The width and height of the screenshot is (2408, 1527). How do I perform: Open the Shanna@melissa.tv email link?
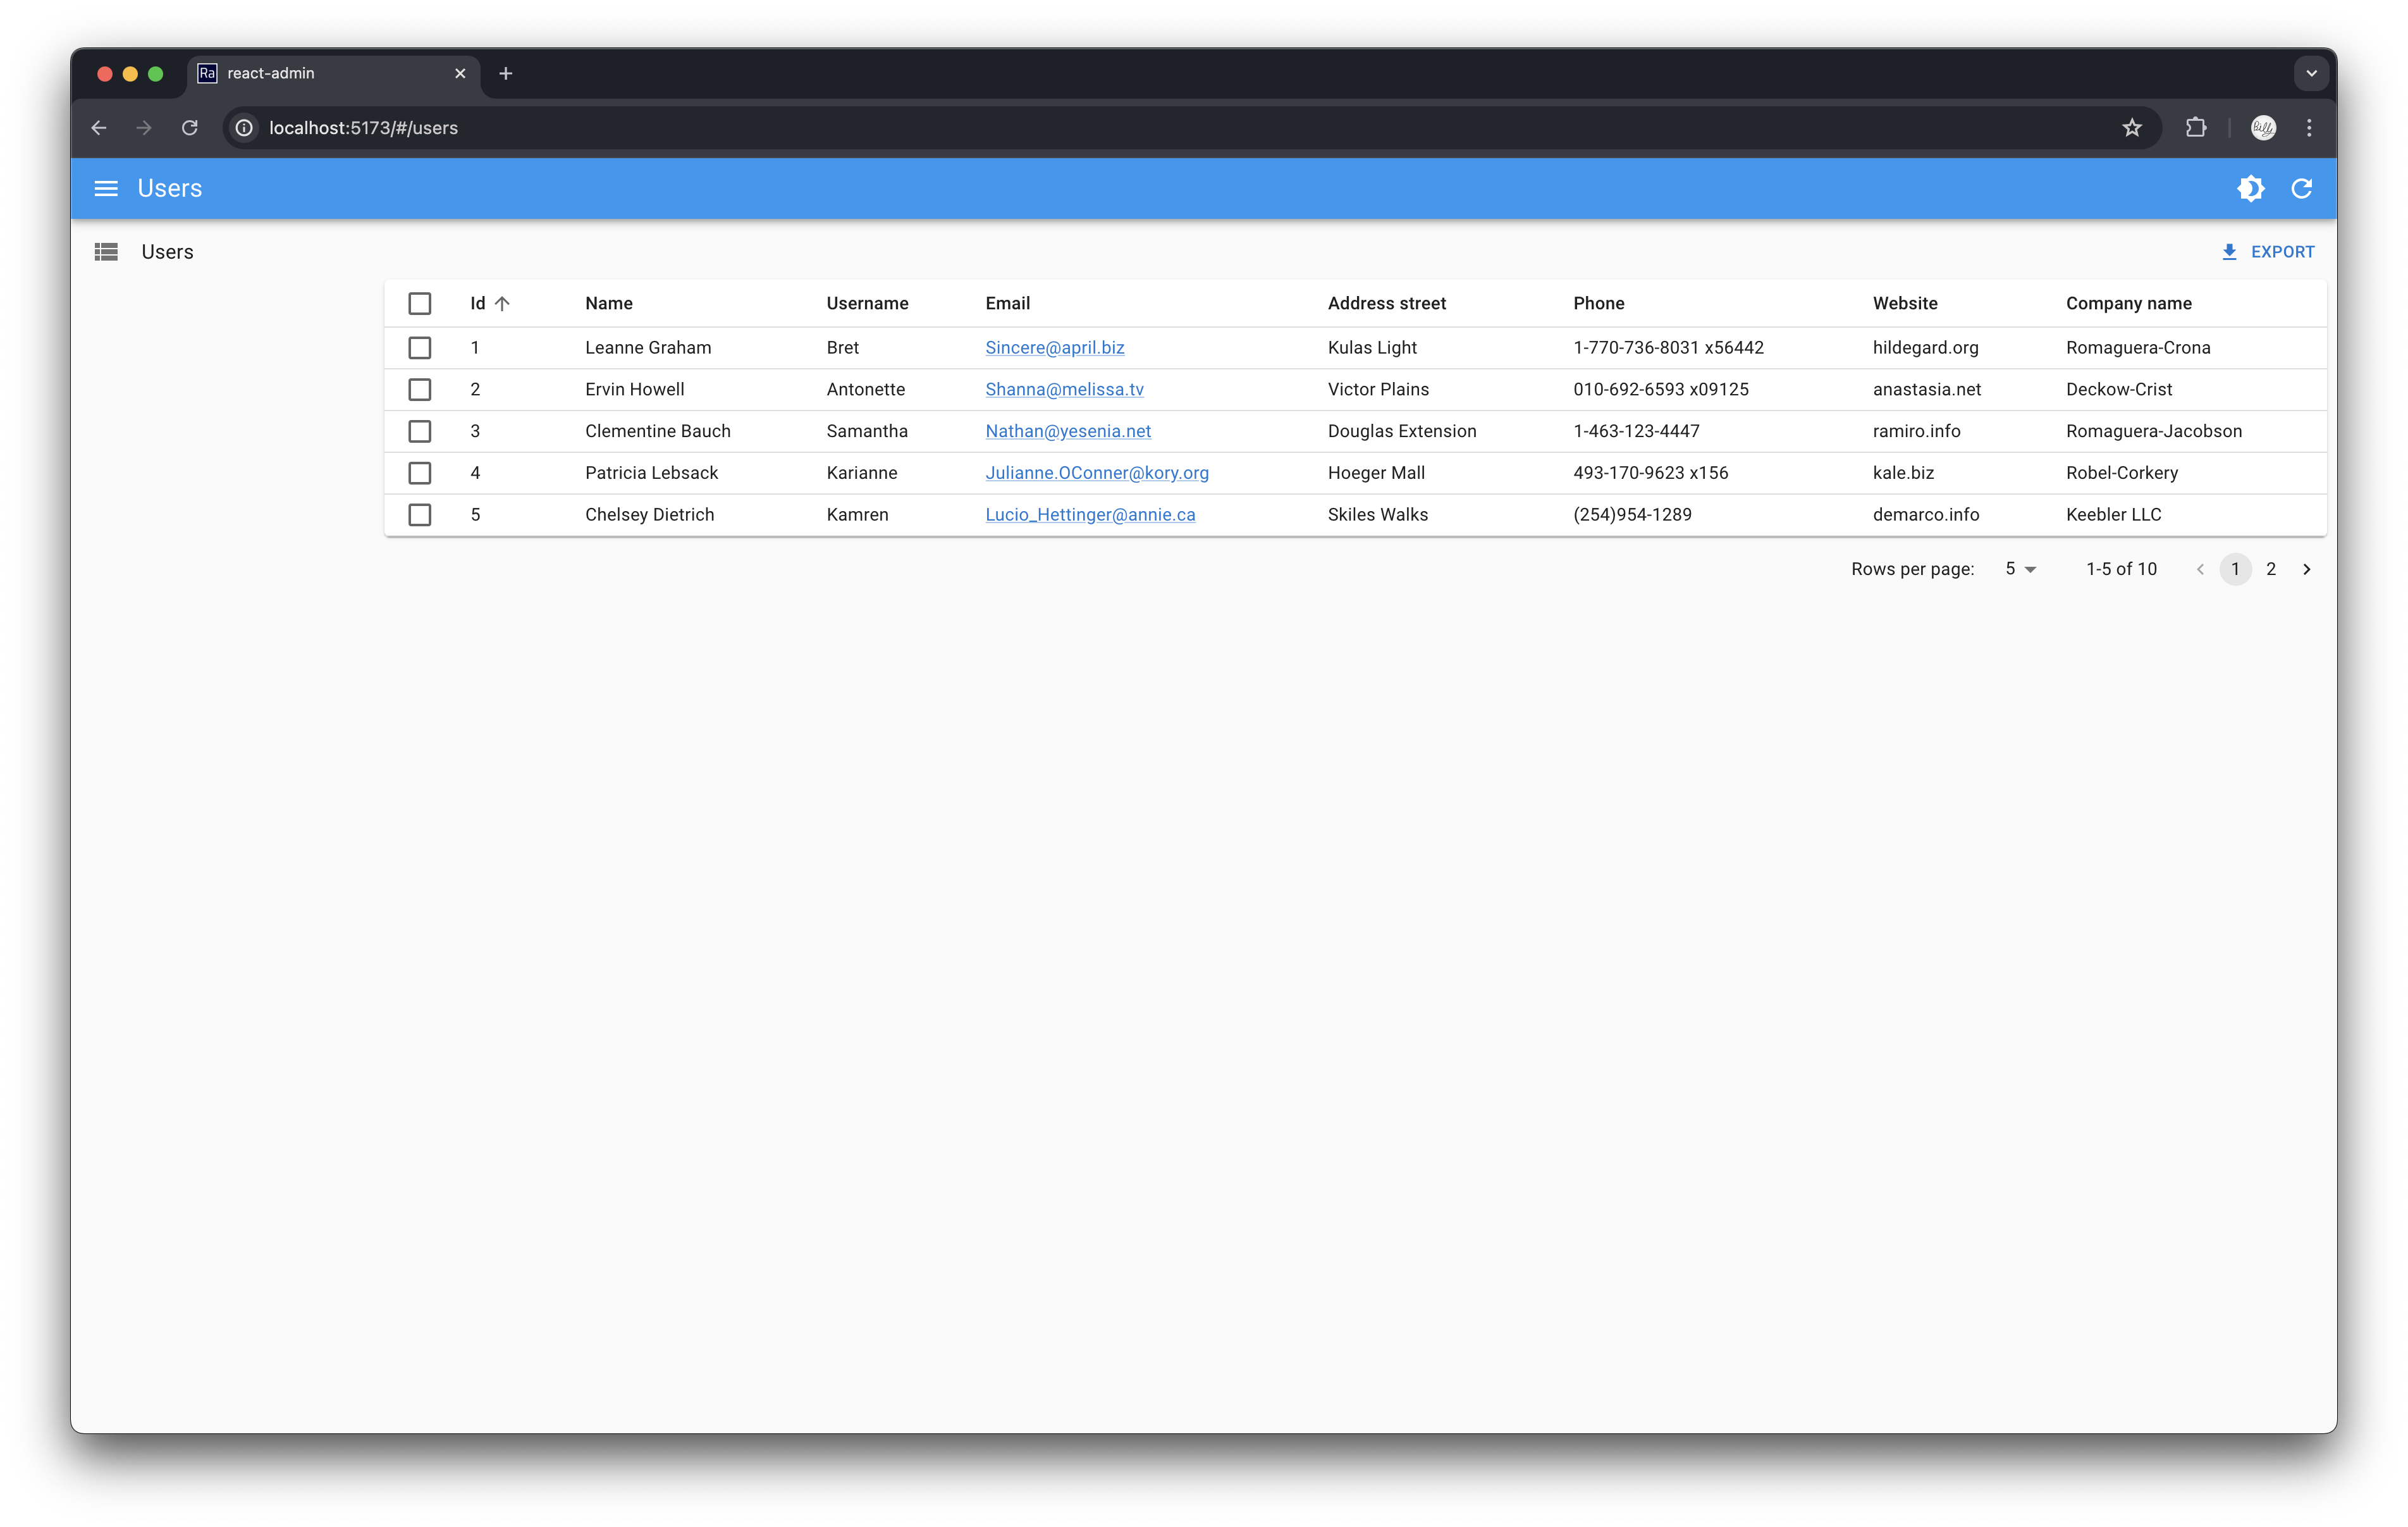point(1064,389)
